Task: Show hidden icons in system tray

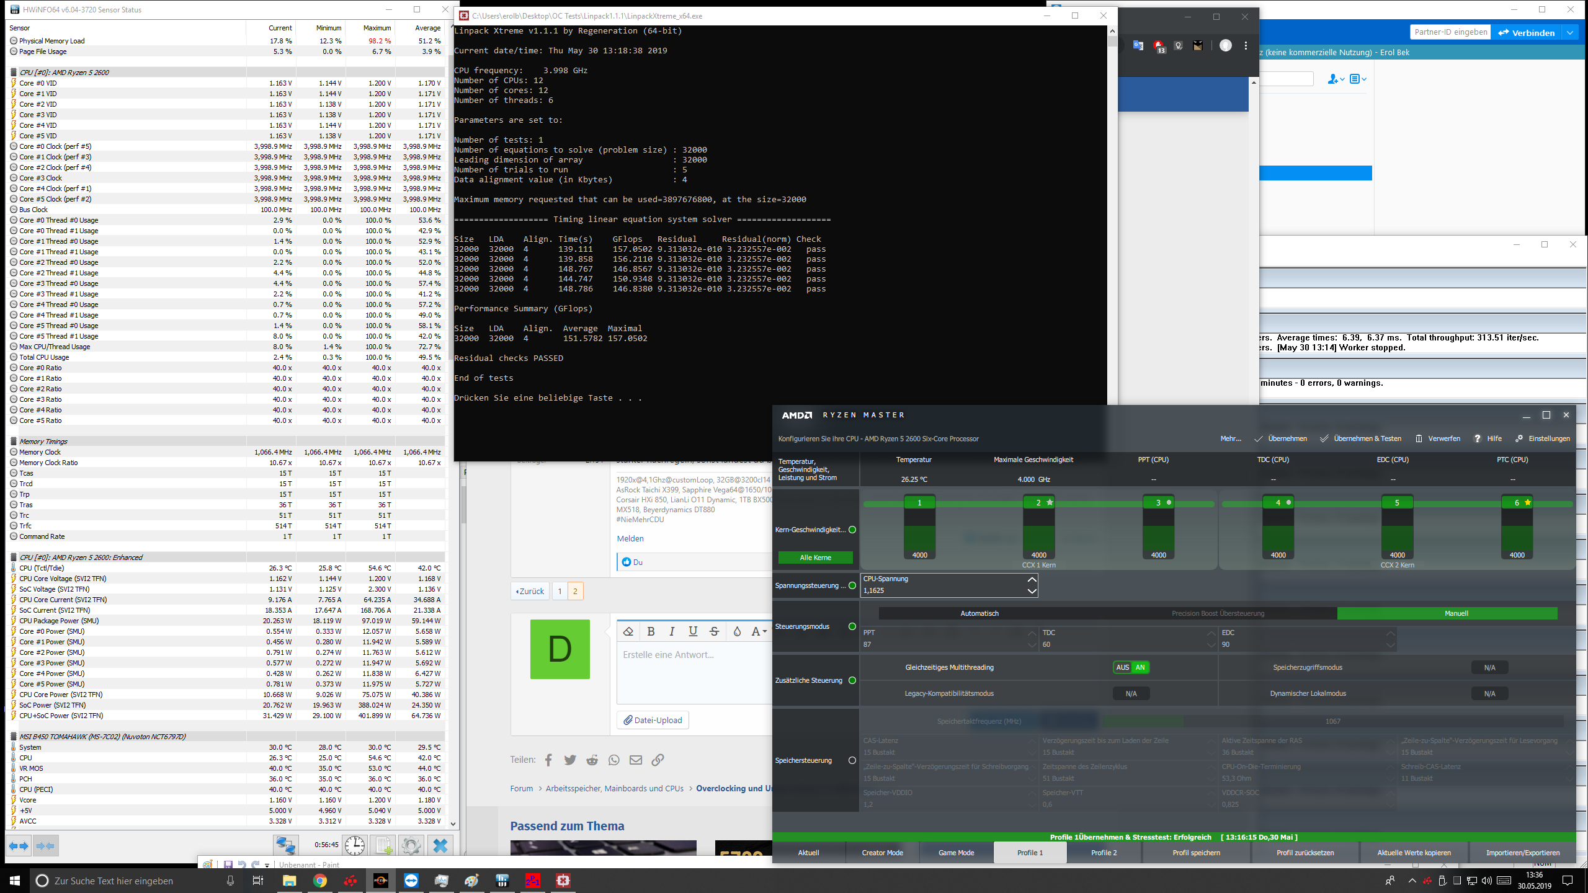Action: click(1412, 881)
